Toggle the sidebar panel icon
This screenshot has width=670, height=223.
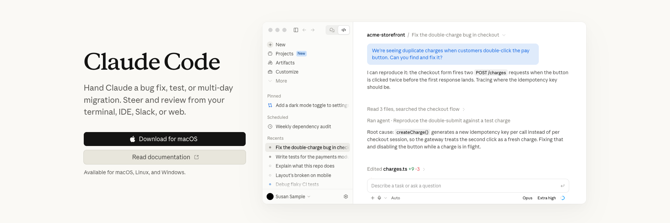(296, 30)
